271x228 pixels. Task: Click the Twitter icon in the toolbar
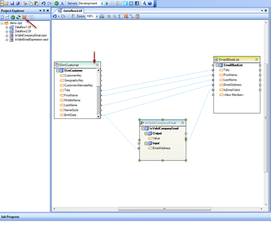(x=125, y=3)
